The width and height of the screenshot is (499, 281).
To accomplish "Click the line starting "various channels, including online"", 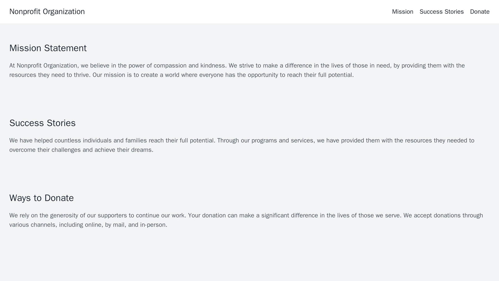I will (88, 225).
